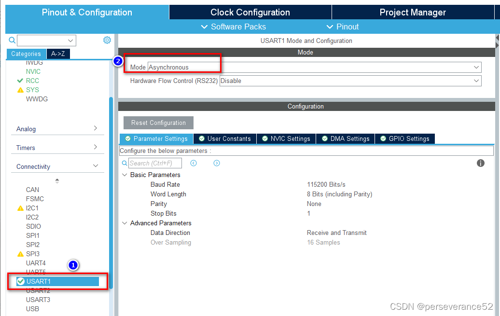Open the NVIC Settings tab
This screenshot has width=500, height=316.
[x=286, y=139]
